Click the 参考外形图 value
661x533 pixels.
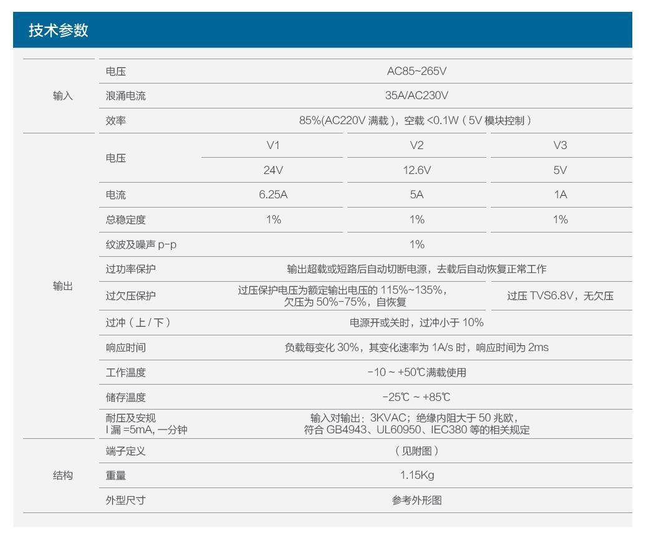[x=417, y=501]
